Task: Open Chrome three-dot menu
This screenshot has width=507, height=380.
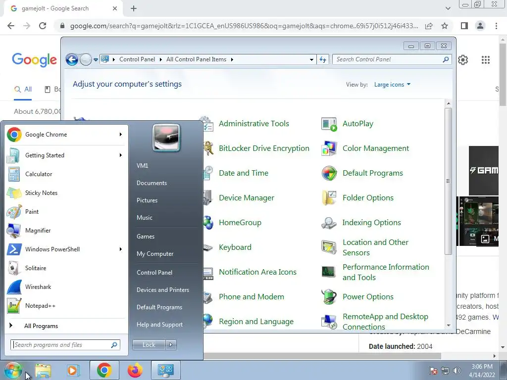Action: click(x=496, y=26)
